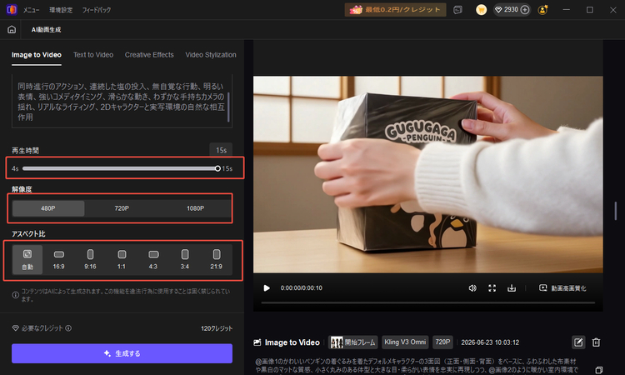Click the right panel vertical scrollbar
The height and width of the screenshot is (375, 625).
point(616,210)
